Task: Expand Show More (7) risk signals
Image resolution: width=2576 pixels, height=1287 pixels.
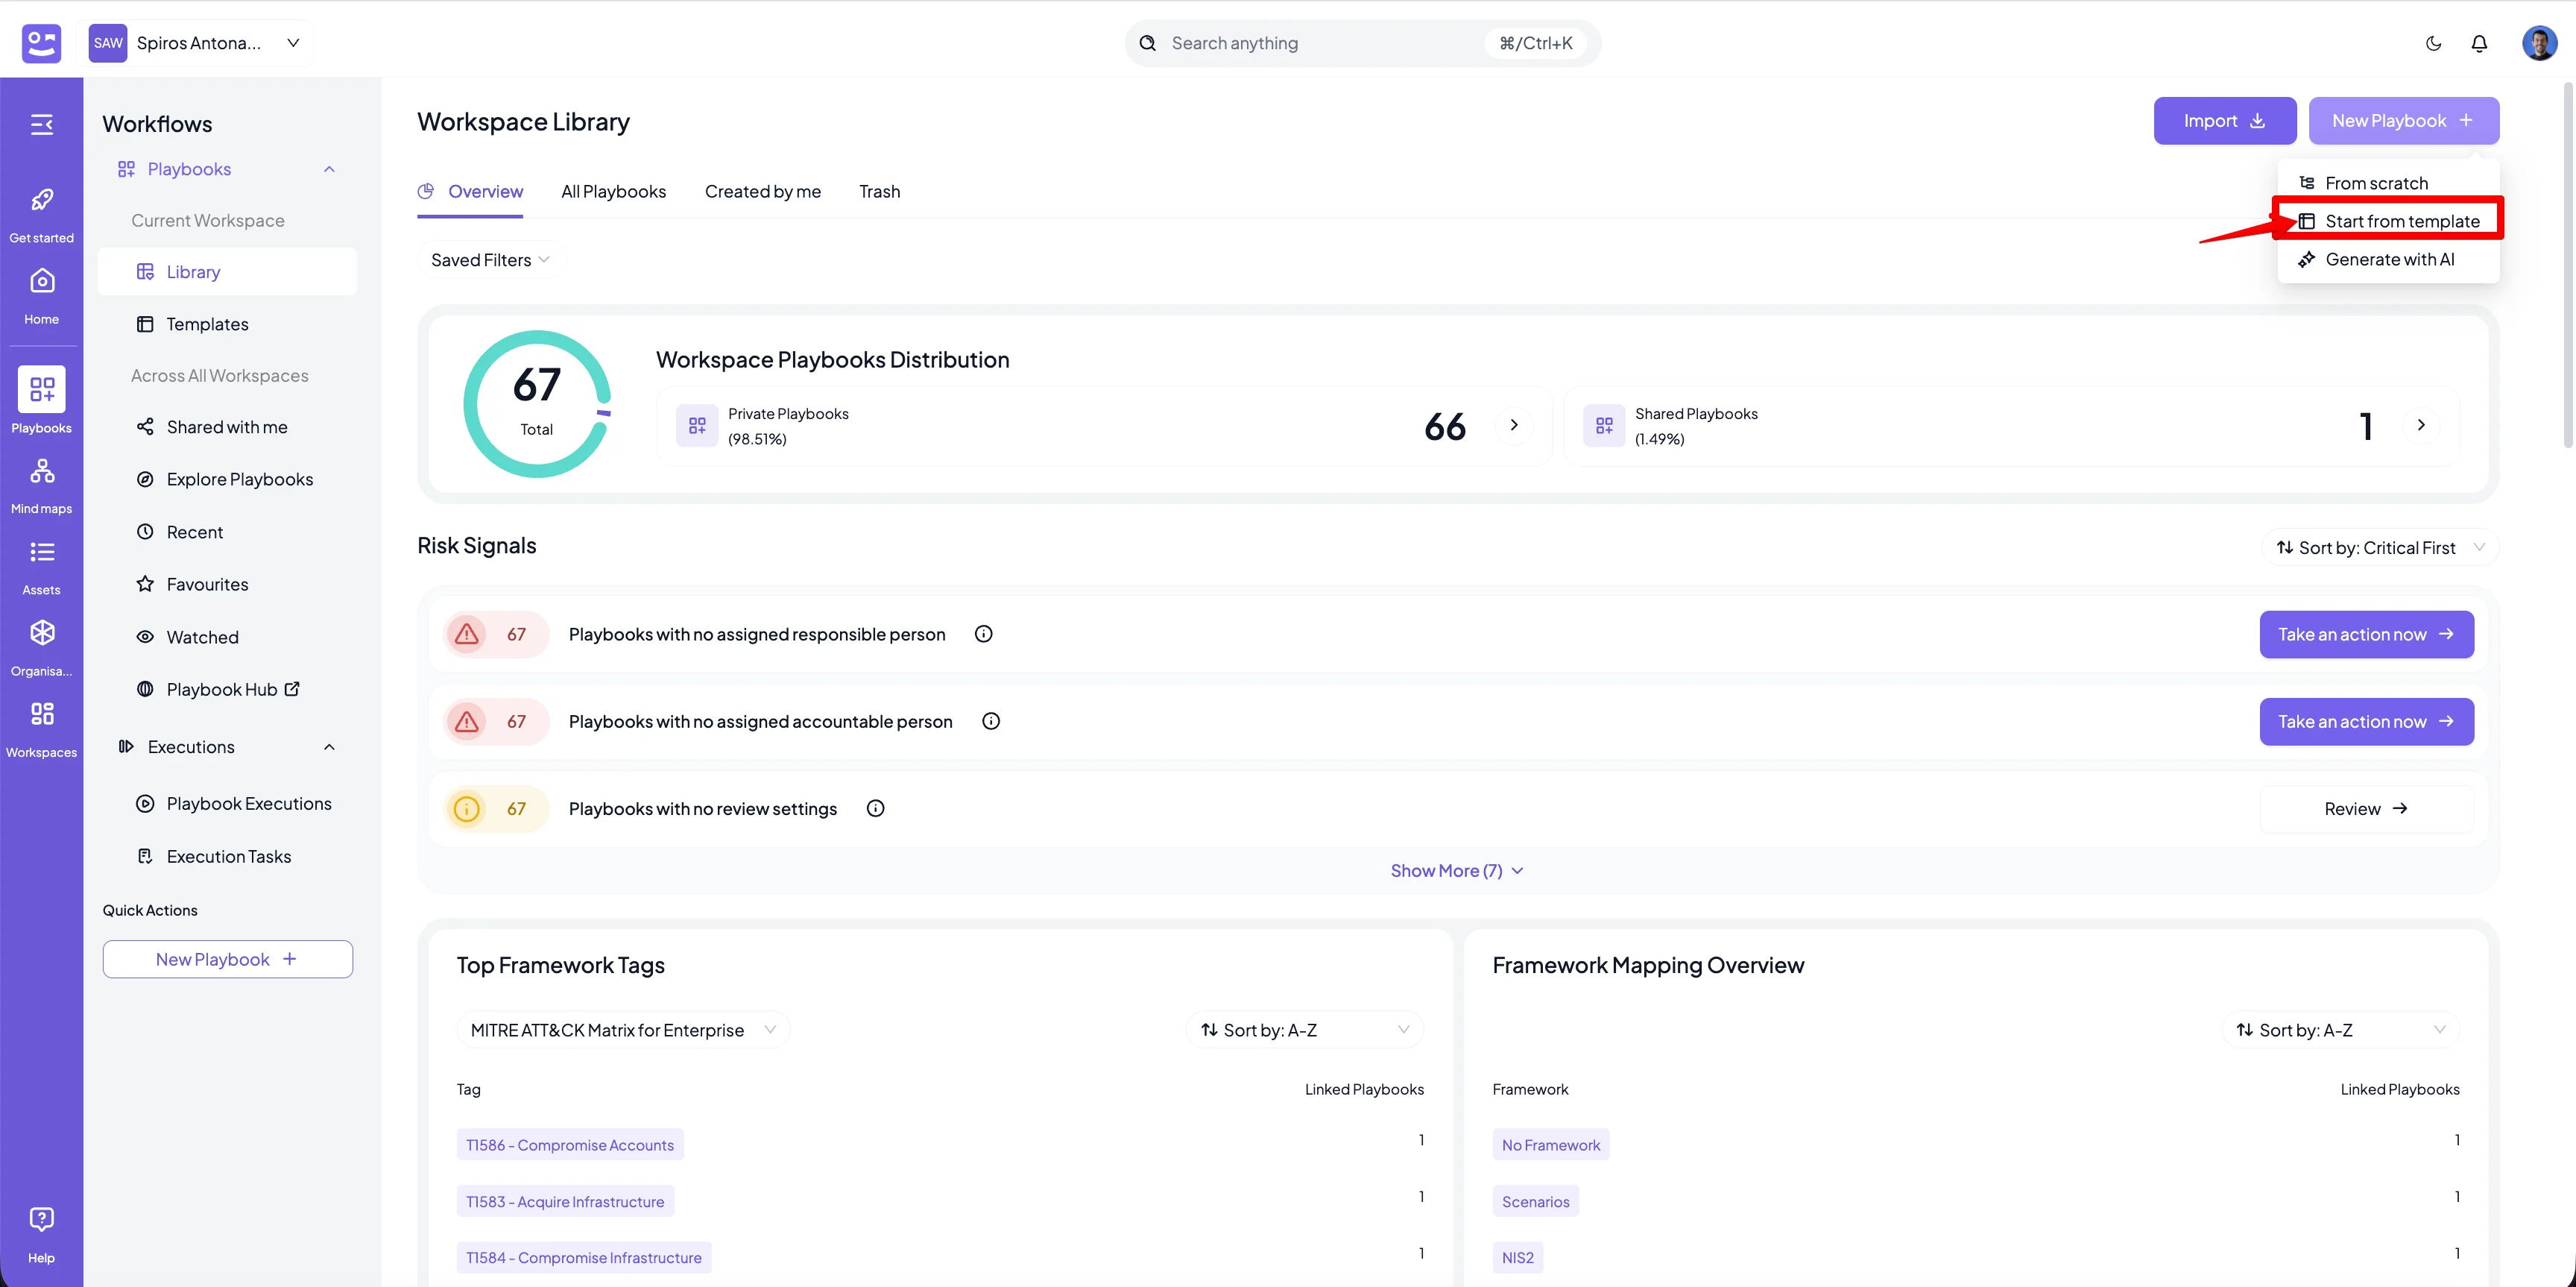Action: click(x=1457, y=870)
